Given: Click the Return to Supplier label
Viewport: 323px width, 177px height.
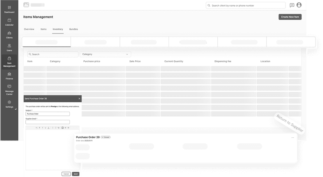Looking at the screenshot, I should (x=289, y=123).
